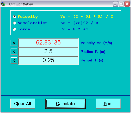Click the Clear All button
Screen dimensions: 131x113
point(23,104)
